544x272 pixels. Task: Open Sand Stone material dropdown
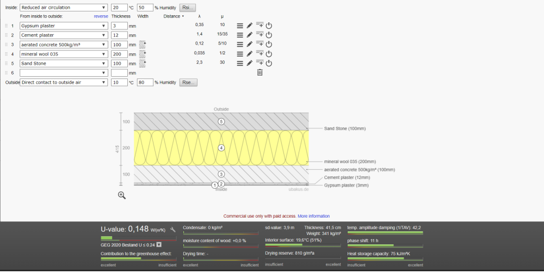click(64, 64)
